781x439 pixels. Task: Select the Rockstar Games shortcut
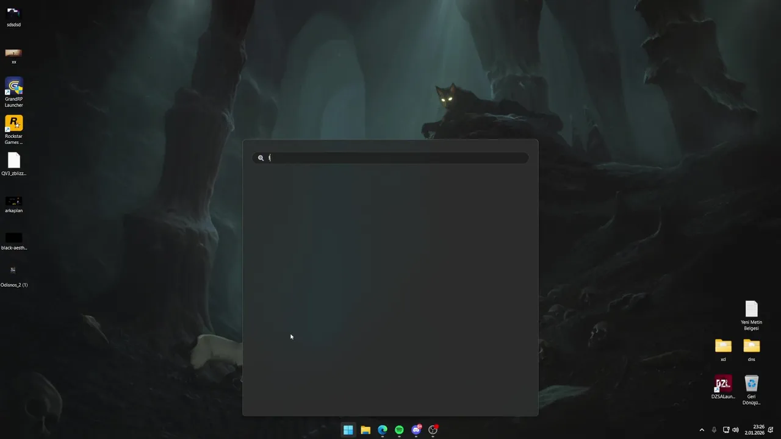point(13,130)
